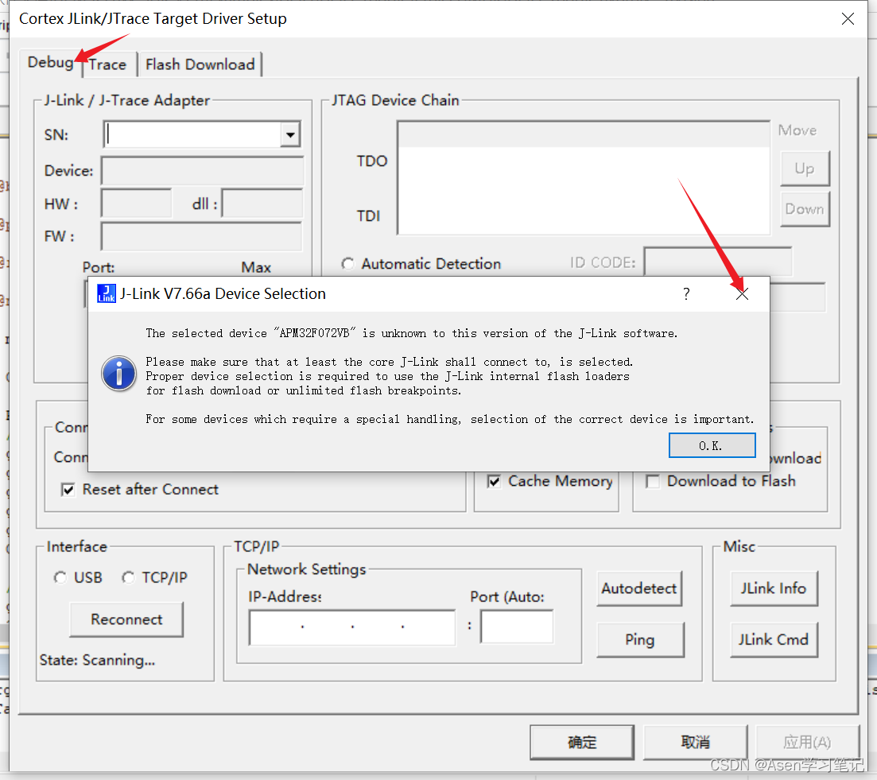Click the Down button in JTAG chain
The image size is (877, 780).
(x=805, y=209)
